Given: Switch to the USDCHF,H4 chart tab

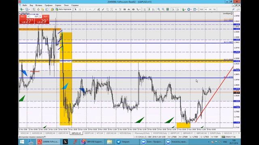Looking at the screenshot, I should point(63,133).
